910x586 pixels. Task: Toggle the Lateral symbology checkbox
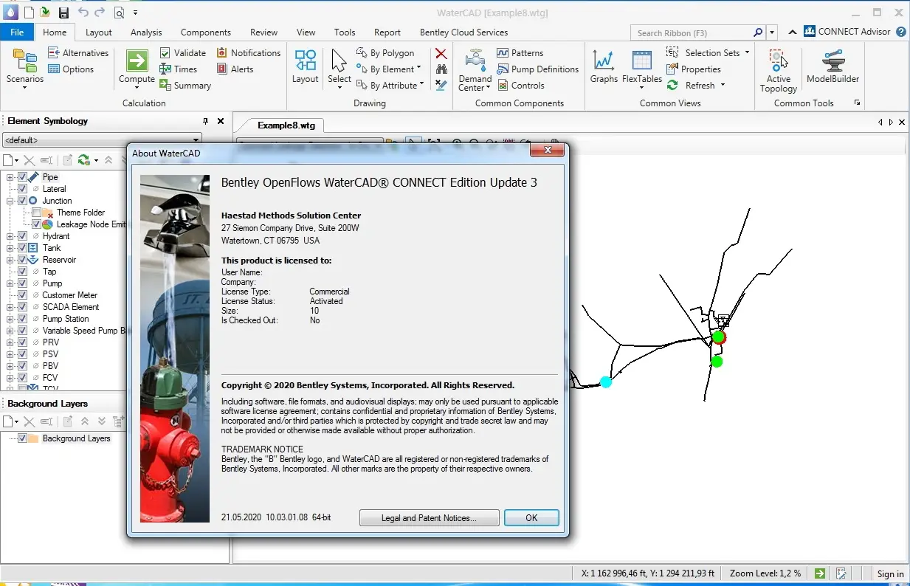tap(22, 189)
